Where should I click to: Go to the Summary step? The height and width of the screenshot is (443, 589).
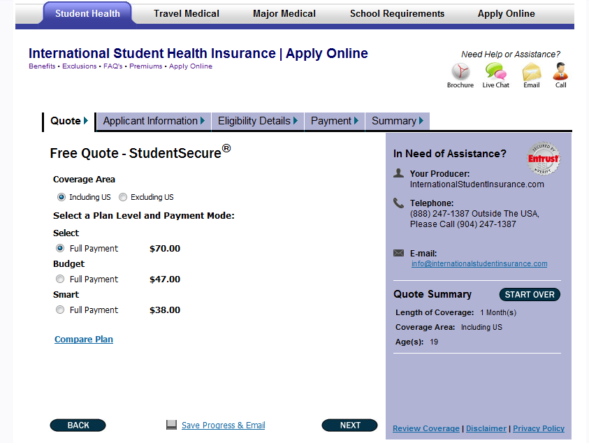[x=398, y=121]
